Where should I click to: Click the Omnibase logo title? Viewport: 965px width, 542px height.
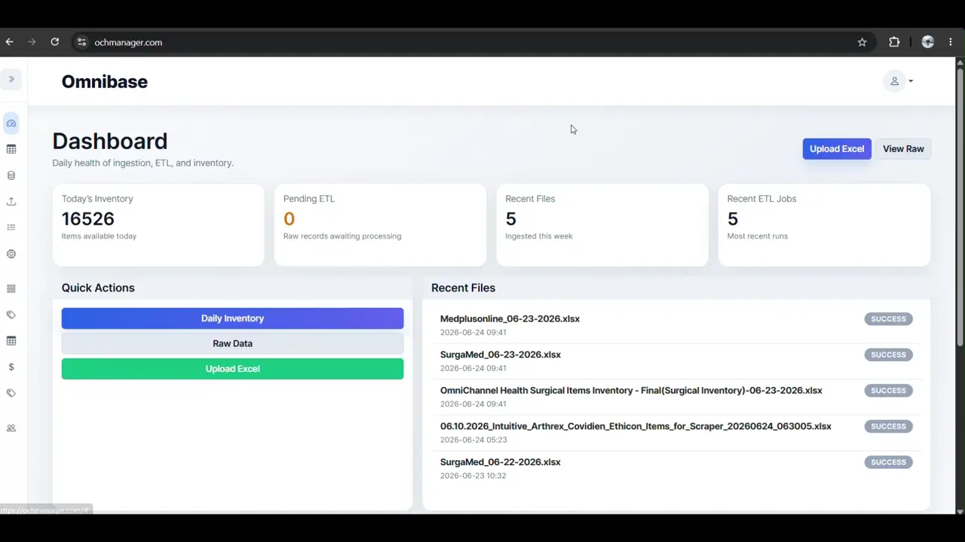coord(105,81)
